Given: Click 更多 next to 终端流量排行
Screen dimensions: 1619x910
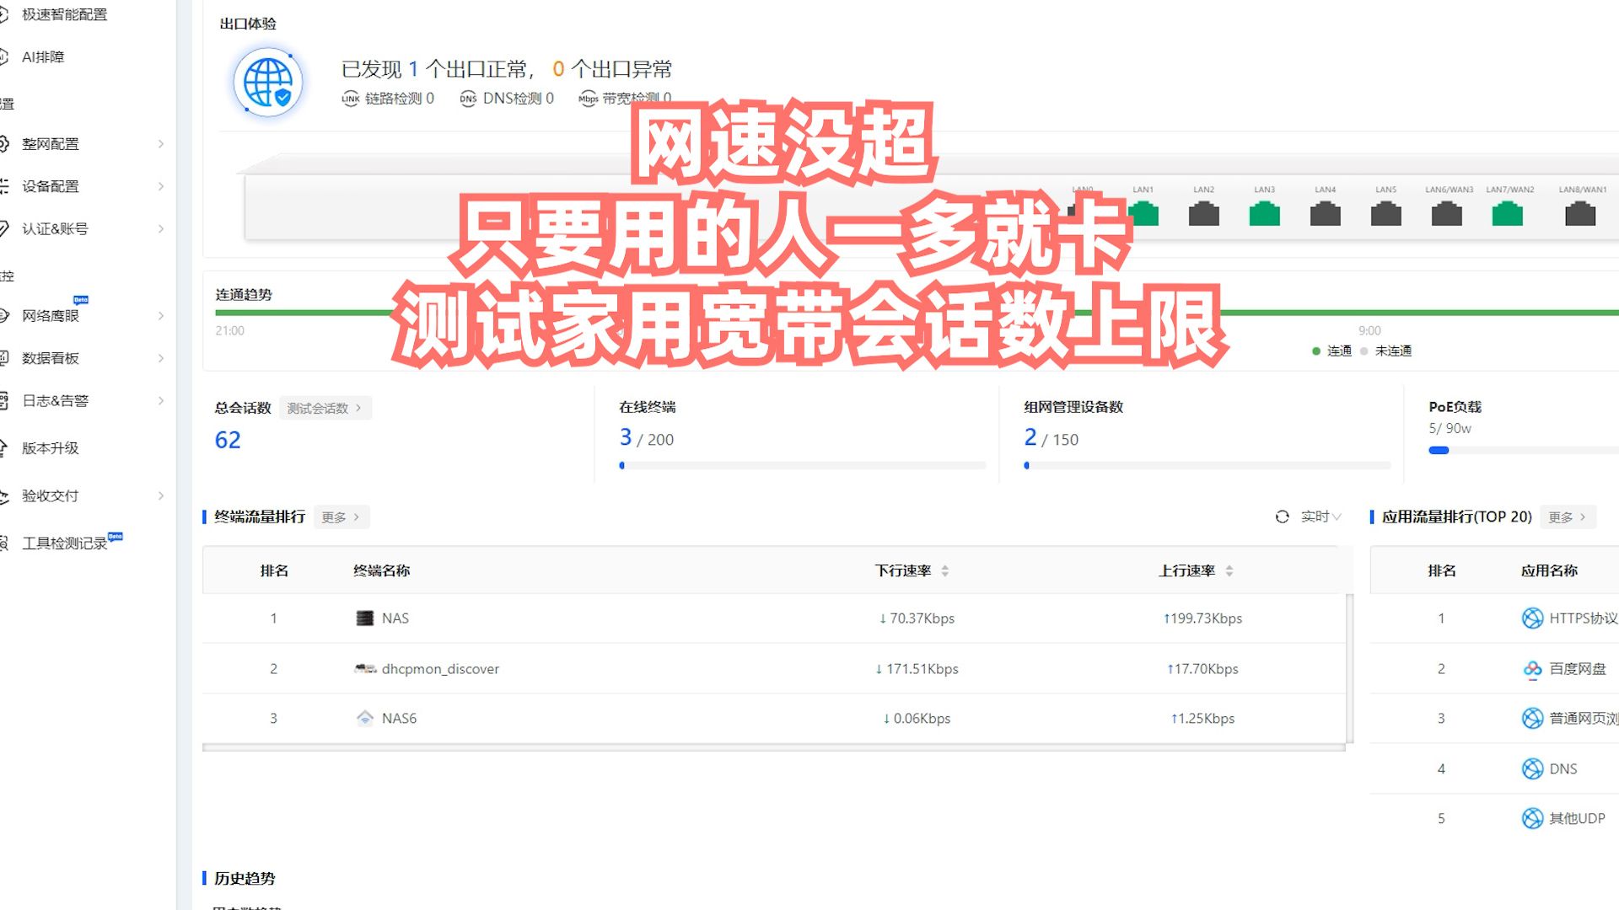Looking at the screenshot, I should point(341,517).
